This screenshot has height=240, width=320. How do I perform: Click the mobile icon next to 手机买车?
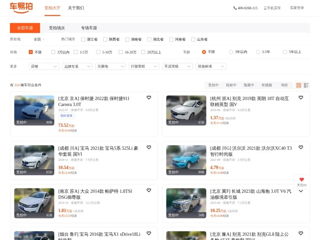[x=265, y=8]
